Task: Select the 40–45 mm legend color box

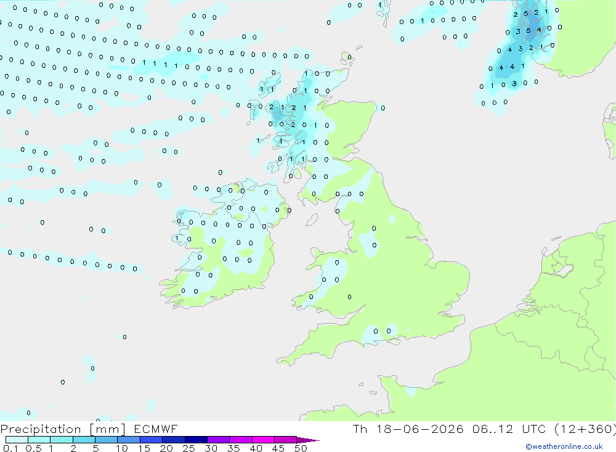Action: pos(263,440)
